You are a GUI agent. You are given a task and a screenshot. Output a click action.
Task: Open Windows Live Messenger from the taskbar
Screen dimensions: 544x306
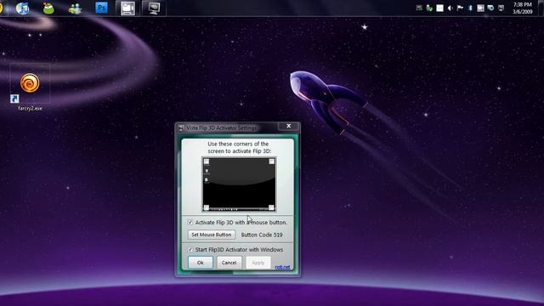coord(75,8)
